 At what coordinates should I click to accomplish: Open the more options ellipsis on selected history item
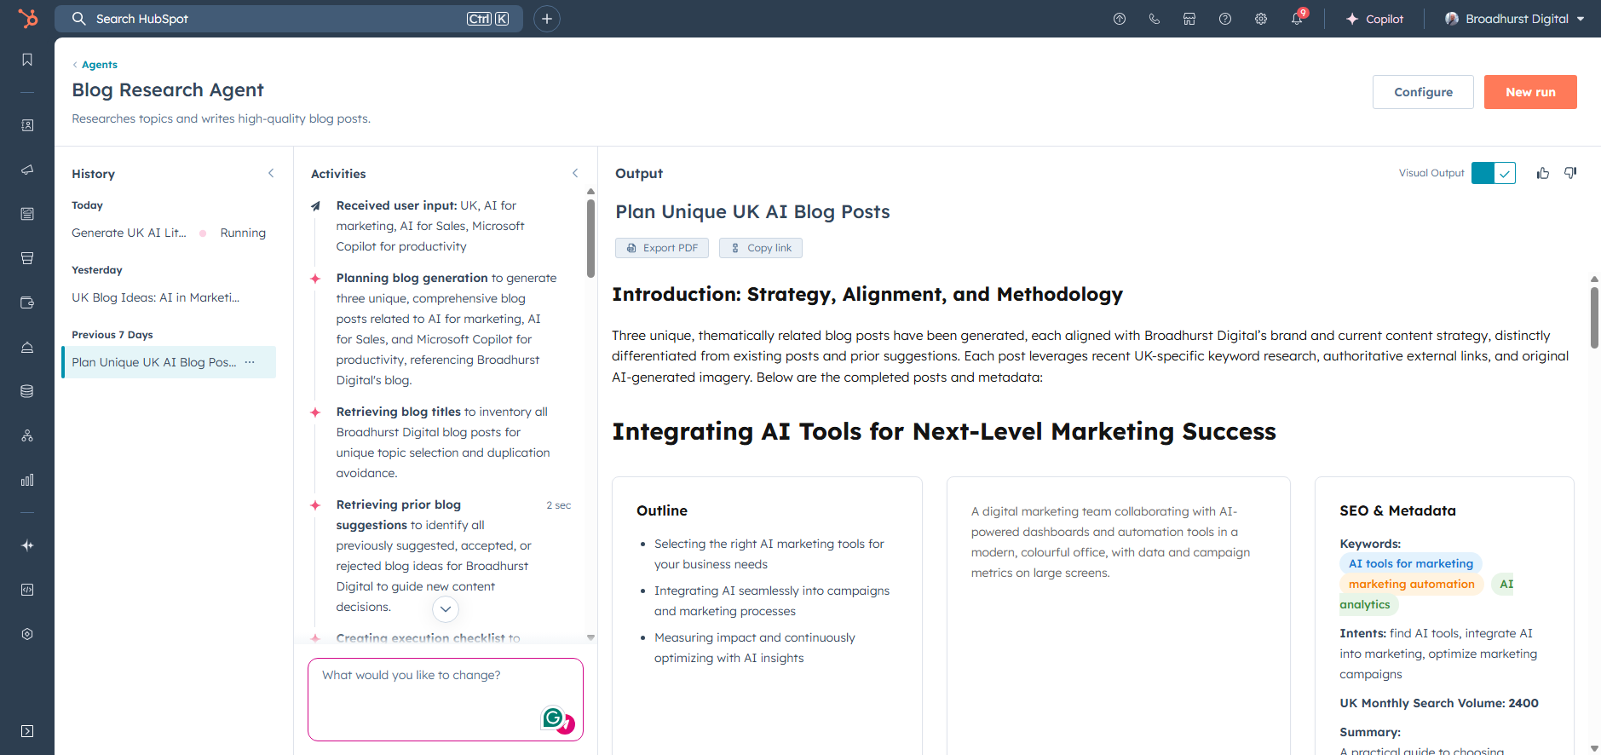tap(250, 362)
